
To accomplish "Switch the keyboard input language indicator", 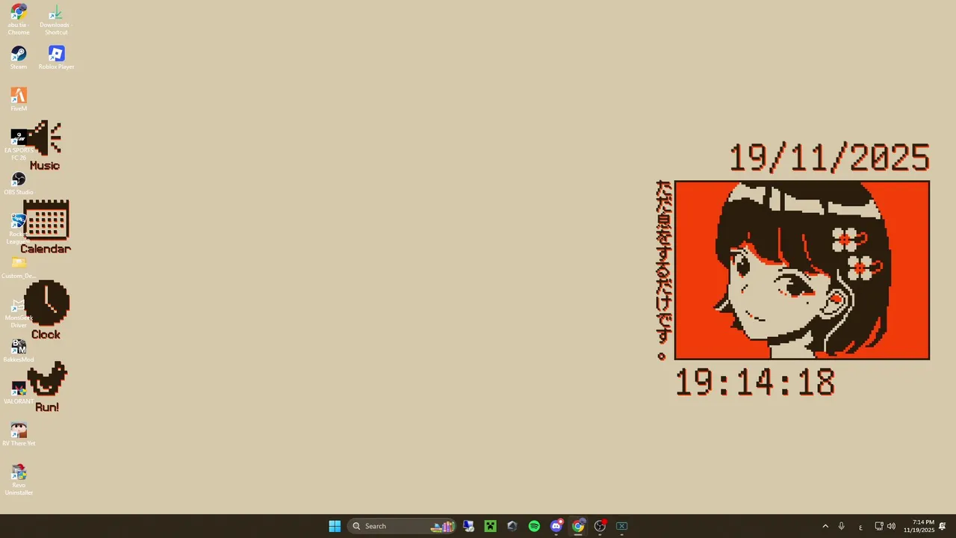I will click(x=860, y=526).
